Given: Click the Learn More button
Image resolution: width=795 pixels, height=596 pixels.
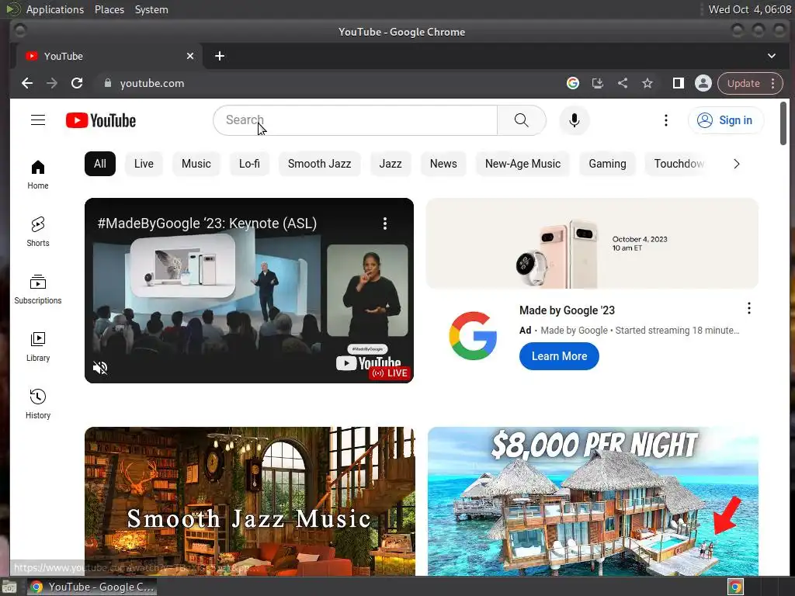Looking at the screenshot, I should coord(559,356).
